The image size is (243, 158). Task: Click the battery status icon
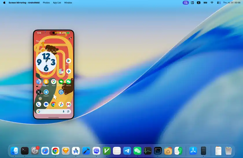click(x=205, y=3)
